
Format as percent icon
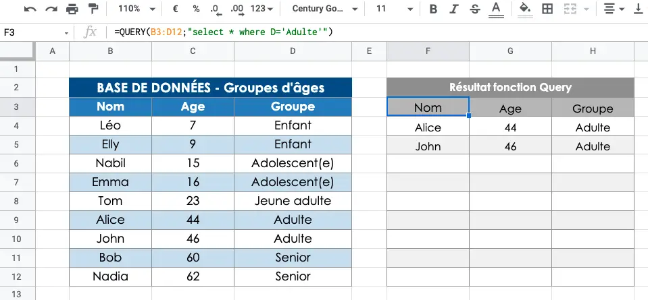pos(197,9)
